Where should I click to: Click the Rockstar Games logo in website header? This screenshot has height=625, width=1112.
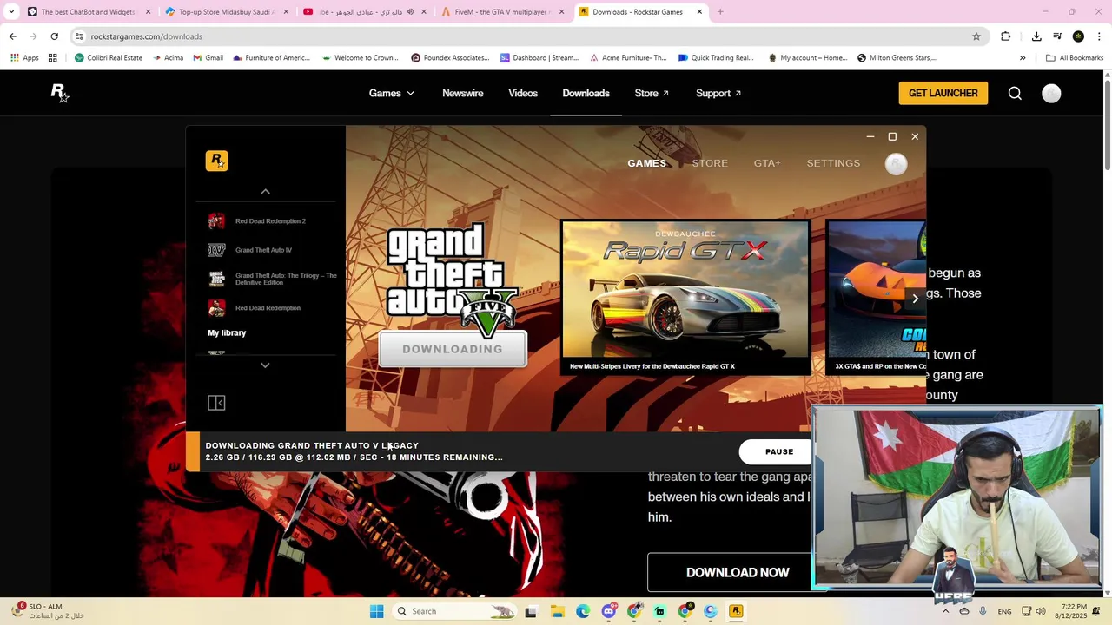59,93
